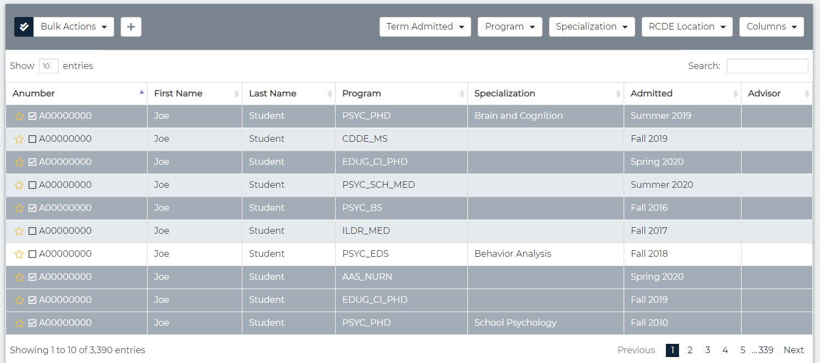Click sort arrows on Admitted column
Image resolution: width=820 pixels, height=363 pixels.
735,94
